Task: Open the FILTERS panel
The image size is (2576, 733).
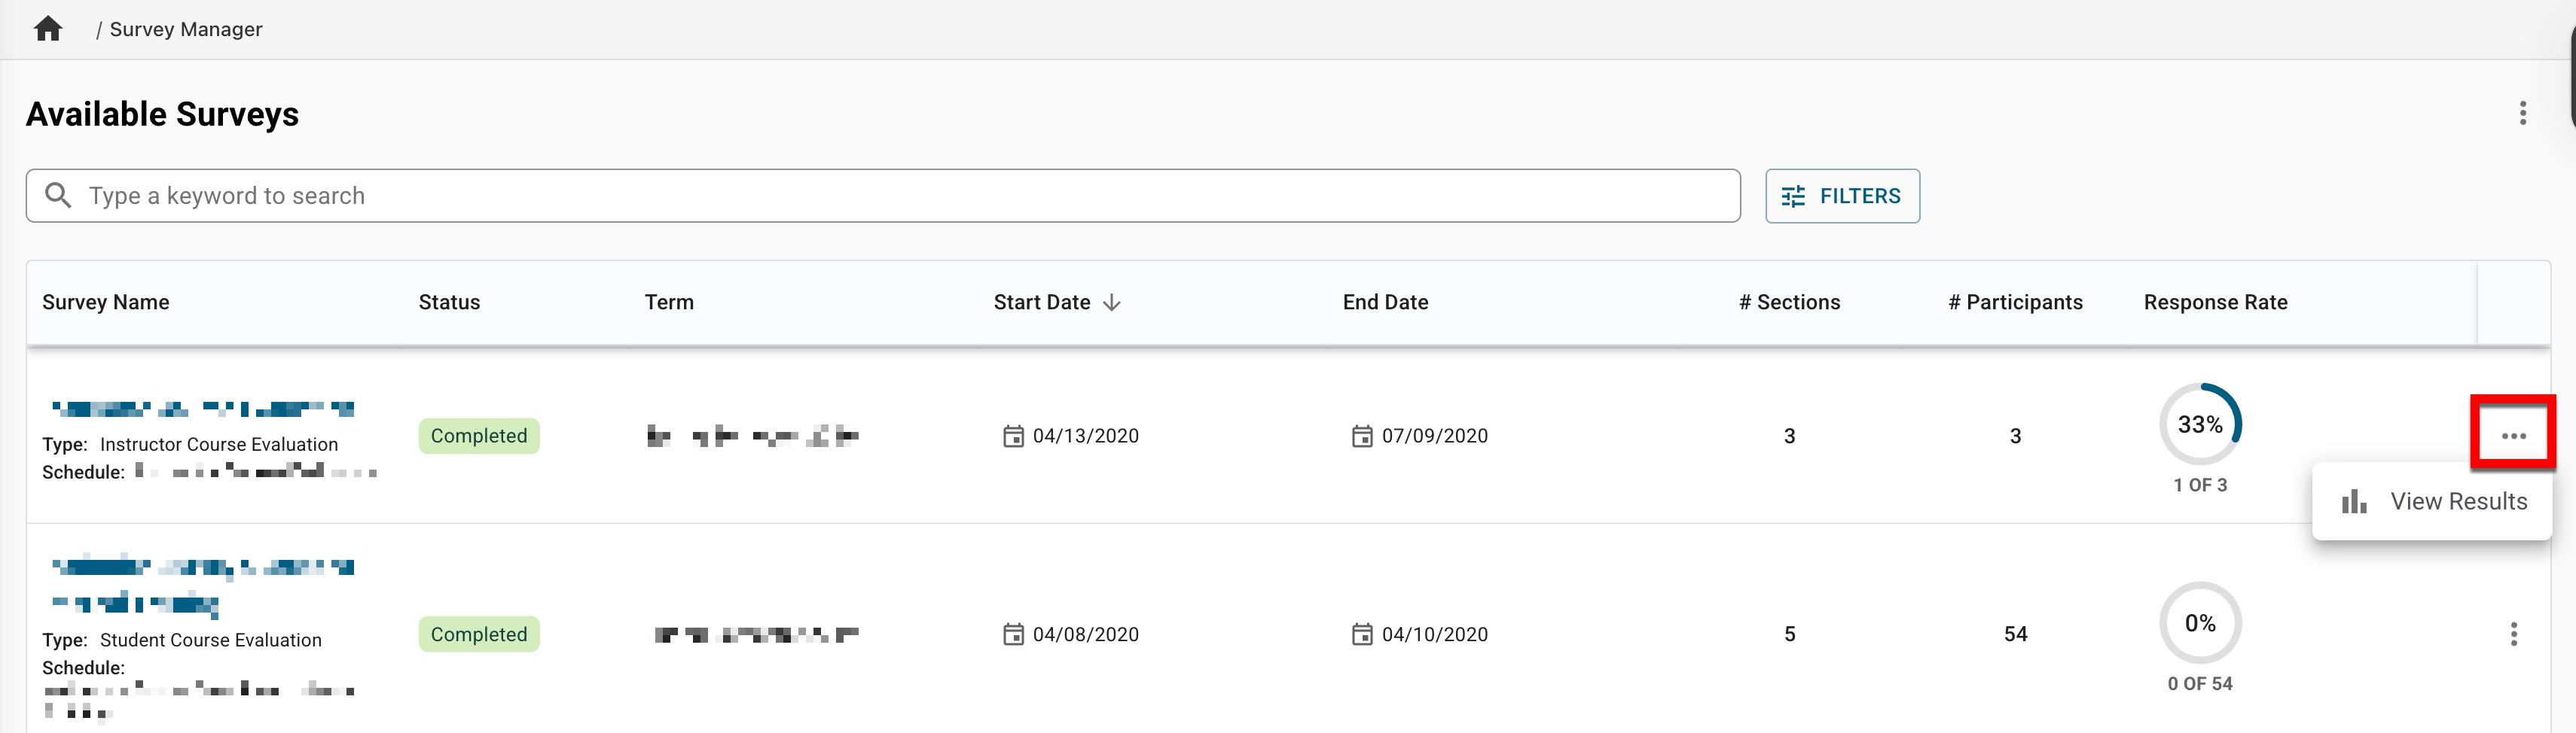Action: [x=1842, y=196]
